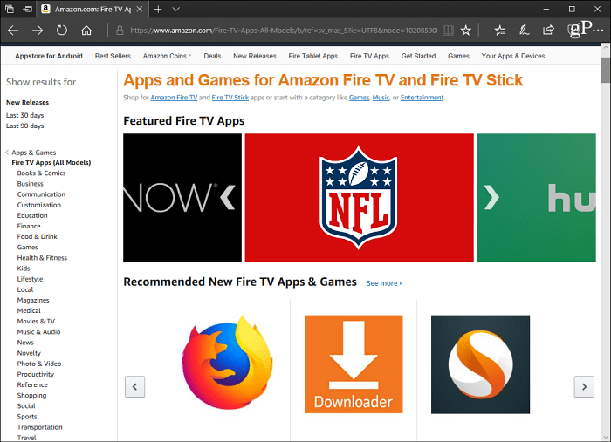Add this page to favorites
Screen dimensions: 611x442
465,31
